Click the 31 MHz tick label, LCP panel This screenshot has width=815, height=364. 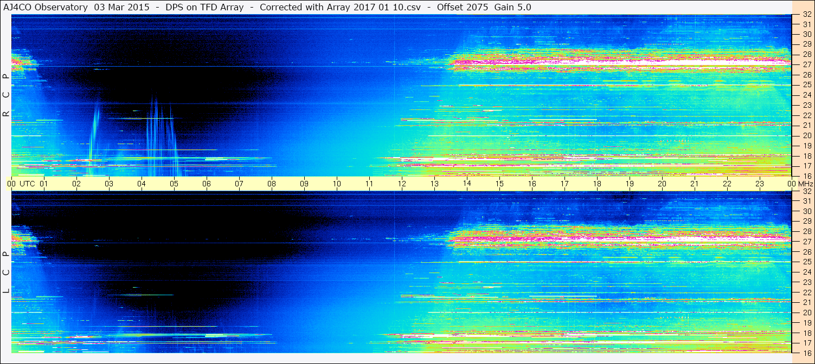coord(806,201)
